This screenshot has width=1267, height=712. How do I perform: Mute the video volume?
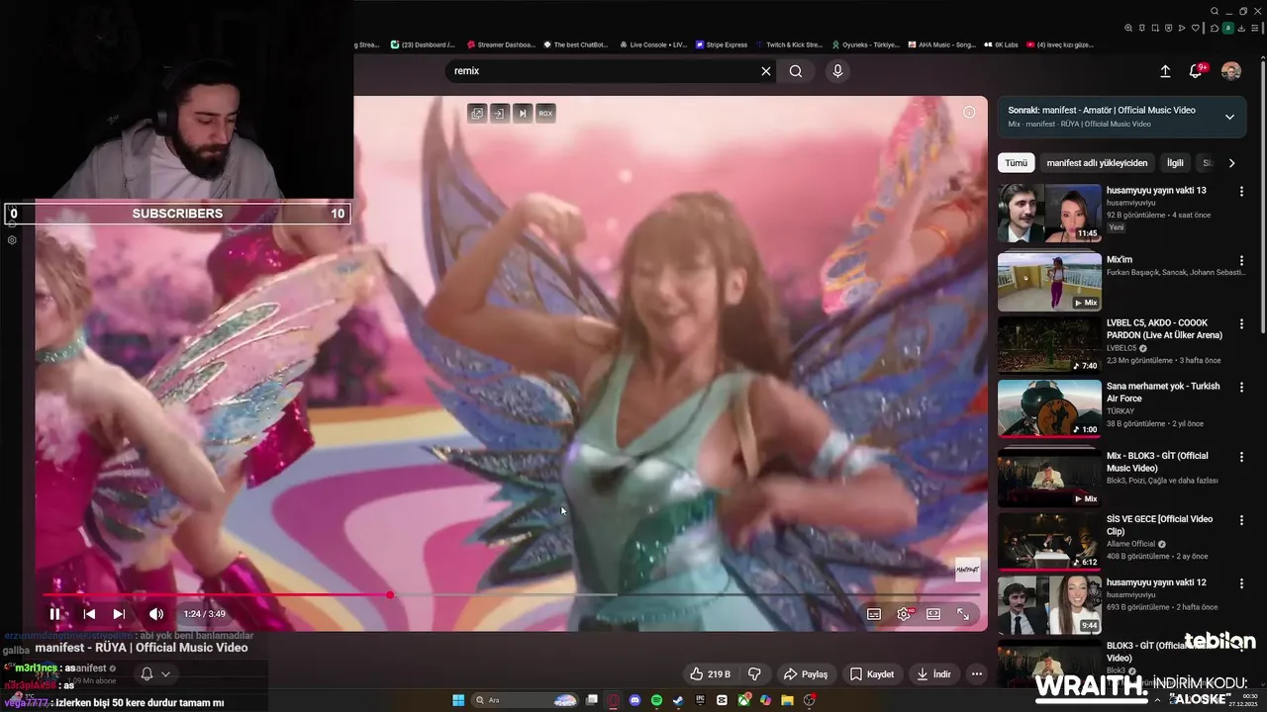pos(156,614)
